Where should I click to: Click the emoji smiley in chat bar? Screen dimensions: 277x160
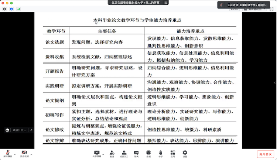(x=7, y=130)
